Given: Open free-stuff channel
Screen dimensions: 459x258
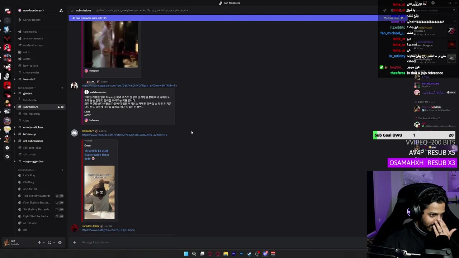Looking at the screenshot, I should click(29, 79).
